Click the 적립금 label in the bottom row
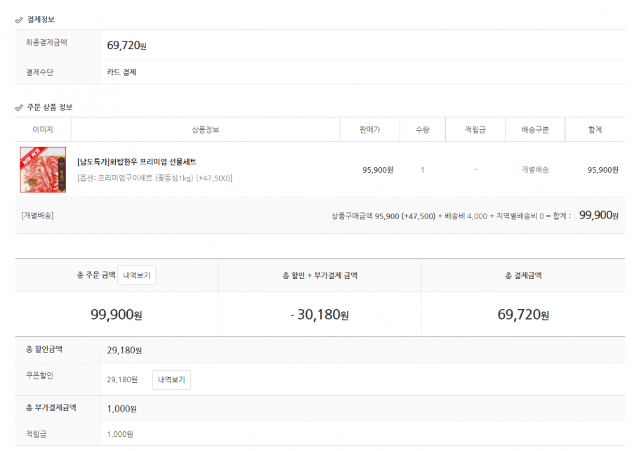 point(37,434)
